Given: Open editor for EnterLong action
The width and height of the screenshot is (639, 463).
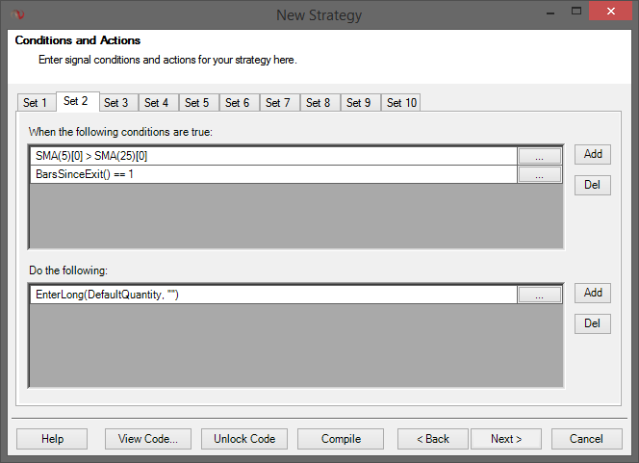Looking at the screenshot, I should point(539,296).
